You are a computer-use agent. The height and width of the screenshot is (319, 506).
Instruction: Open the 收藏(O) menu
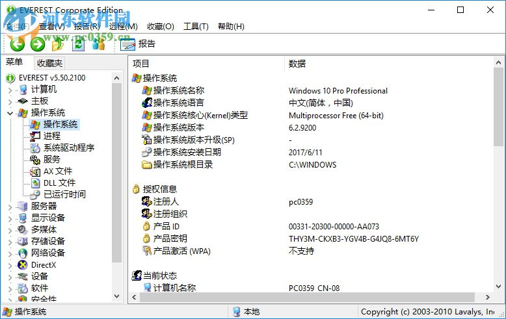click(x=161, y=27)
